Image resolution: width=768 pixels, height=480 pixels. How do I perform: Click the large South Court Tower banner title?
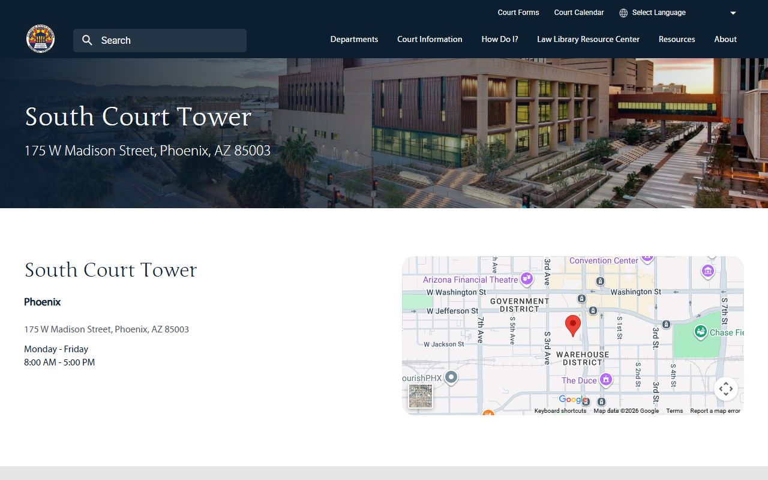pos(138,116)
